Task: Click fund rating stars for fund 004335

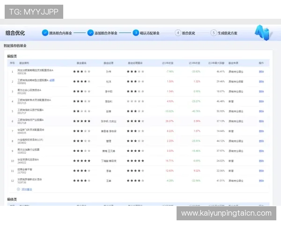Action: (81, 131)
